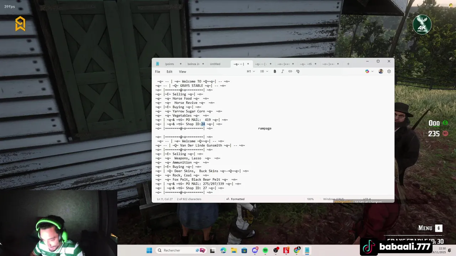The image size is (456, 256).
Task: Click the 'Fox Pelt, Black Bear Pelt' line
Action: [x=196, y=180]
